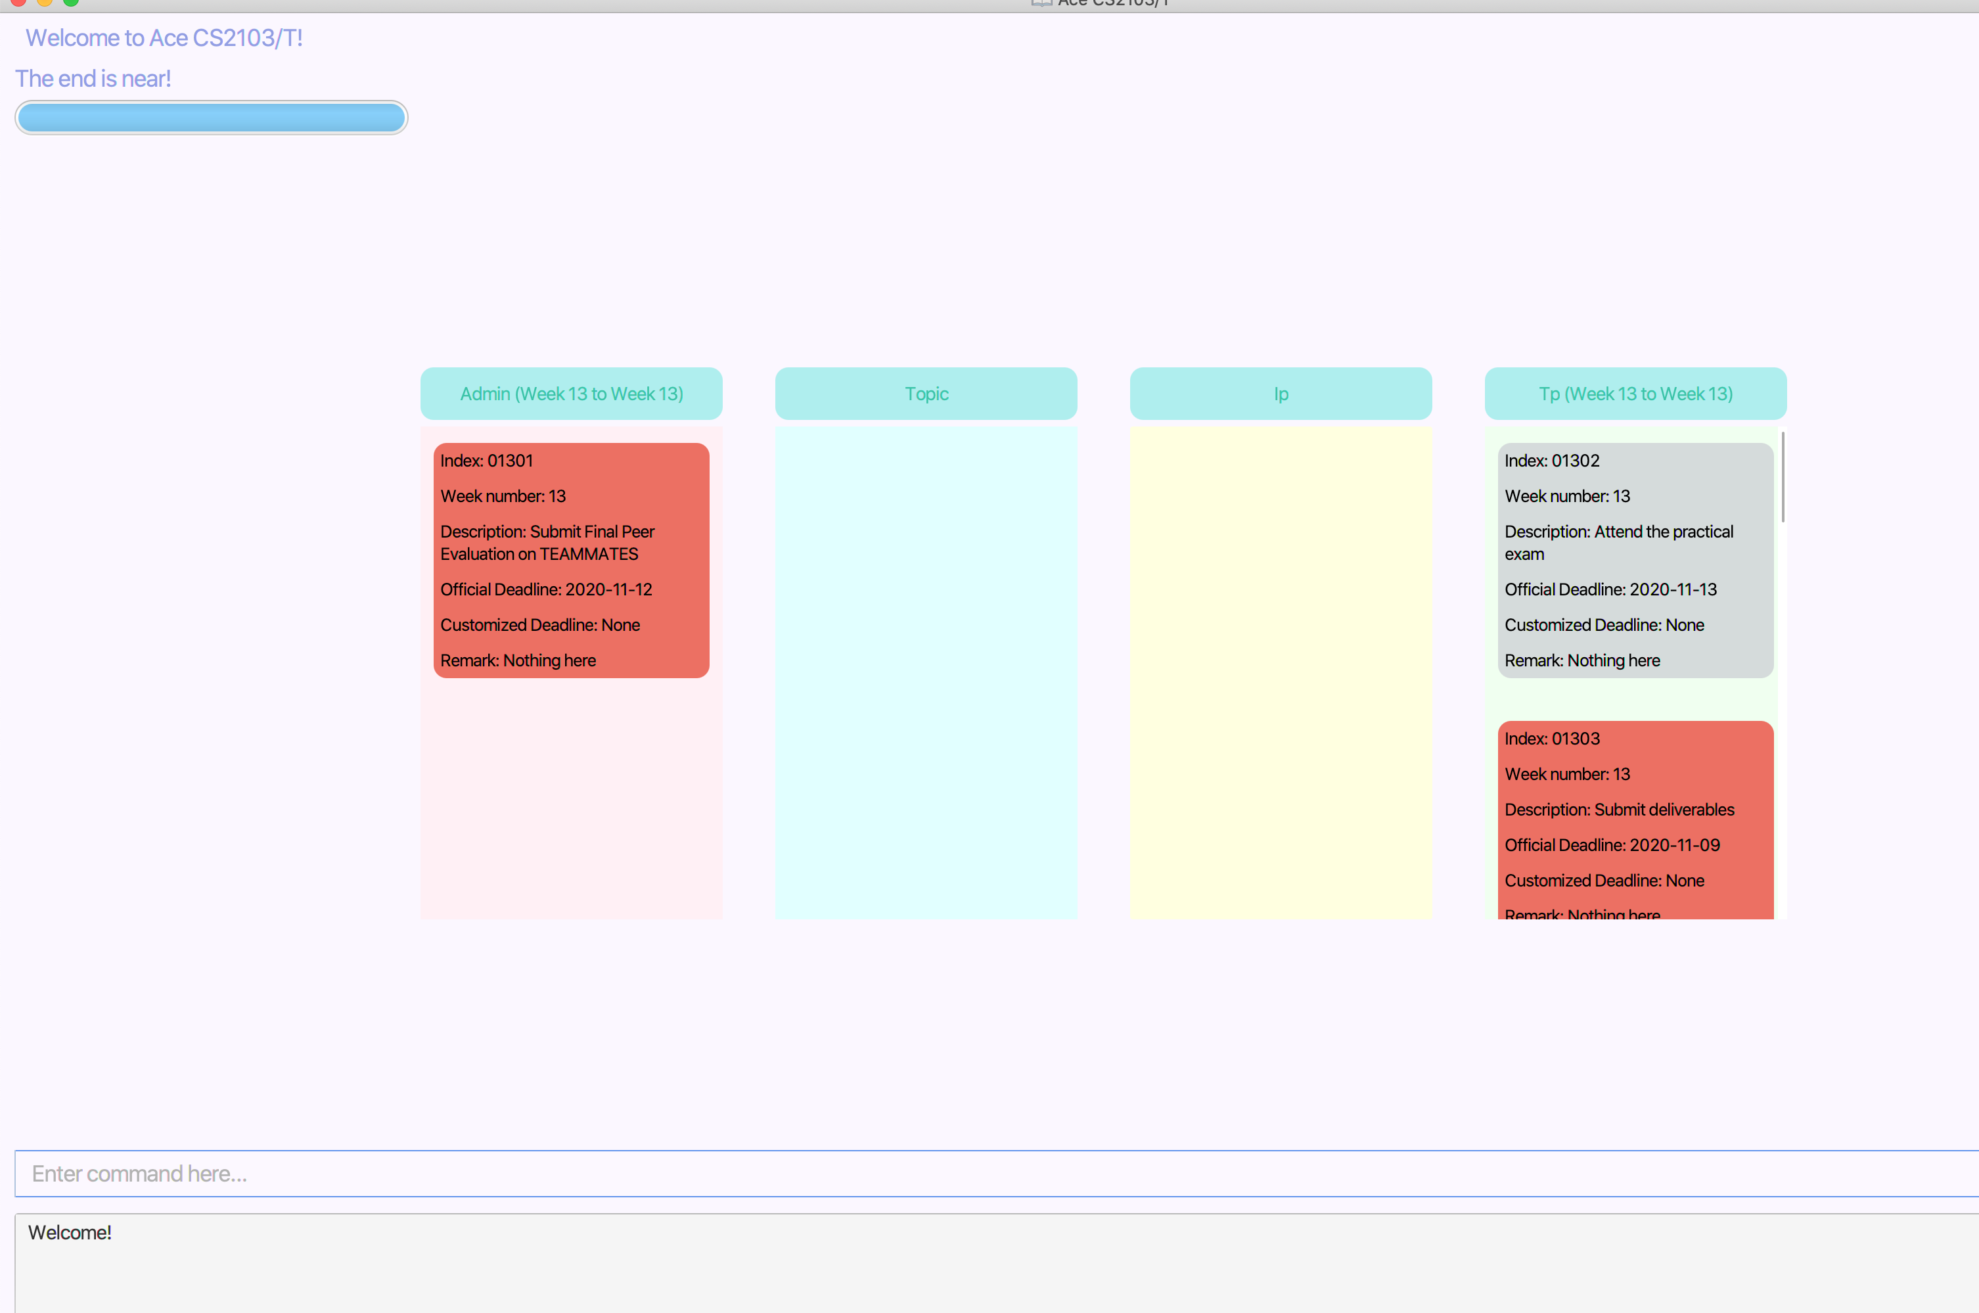This screenshot has height=1313, width=1979.
Task: Click the yellow minimize window button
Action: coord(45,2)
